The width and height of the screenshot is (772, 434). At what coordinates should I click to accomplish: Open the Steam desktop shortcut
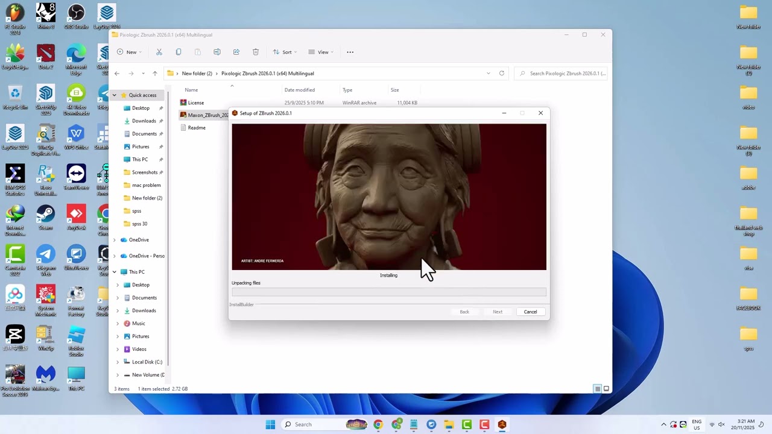coord(46,218)
